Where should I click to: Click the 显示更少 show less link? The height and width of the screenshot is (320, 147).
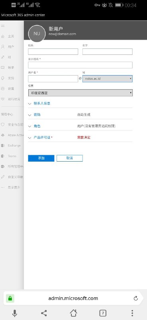click(x=14, y=187)
